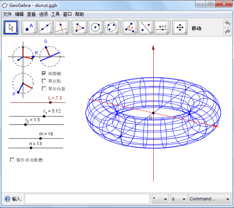Open the 工具 menu
The image size is (234, 208).
55,14
